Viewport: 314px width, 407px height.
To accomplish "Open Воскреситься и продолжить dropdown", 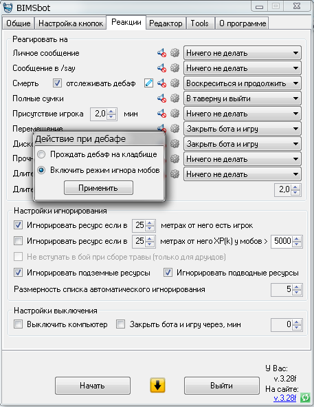I will [243, 83].
